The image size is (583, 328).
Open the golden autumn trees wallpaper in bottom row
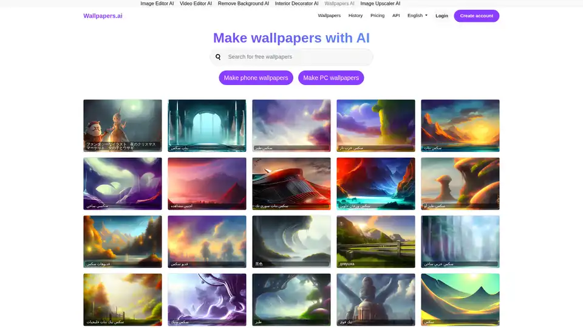click(x=122, y=299)
